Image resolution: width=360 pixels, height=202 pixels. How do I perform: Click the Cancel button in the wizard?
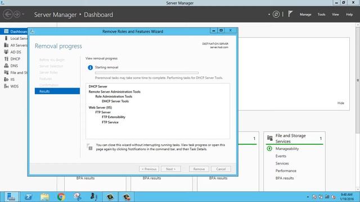pos(221,169)
